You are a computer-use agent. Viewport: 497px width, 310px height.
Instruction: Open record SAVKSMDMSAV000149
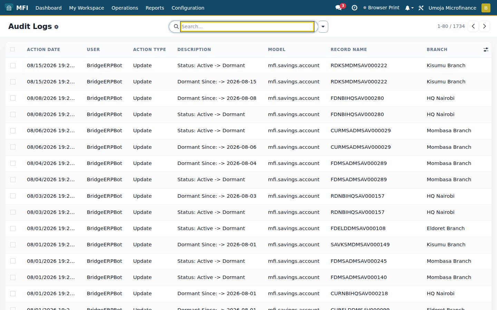[x=360, y=245]
